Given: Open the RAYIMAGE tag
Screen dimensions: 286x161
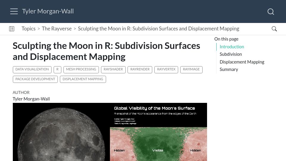Looking at the screenshot, I should tap(191, 69).
